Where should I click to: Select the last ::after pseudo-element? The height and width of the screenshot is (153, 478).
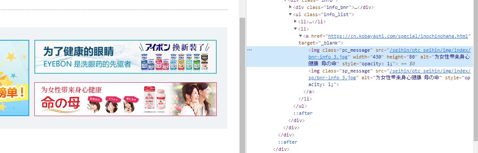[288, 142]
